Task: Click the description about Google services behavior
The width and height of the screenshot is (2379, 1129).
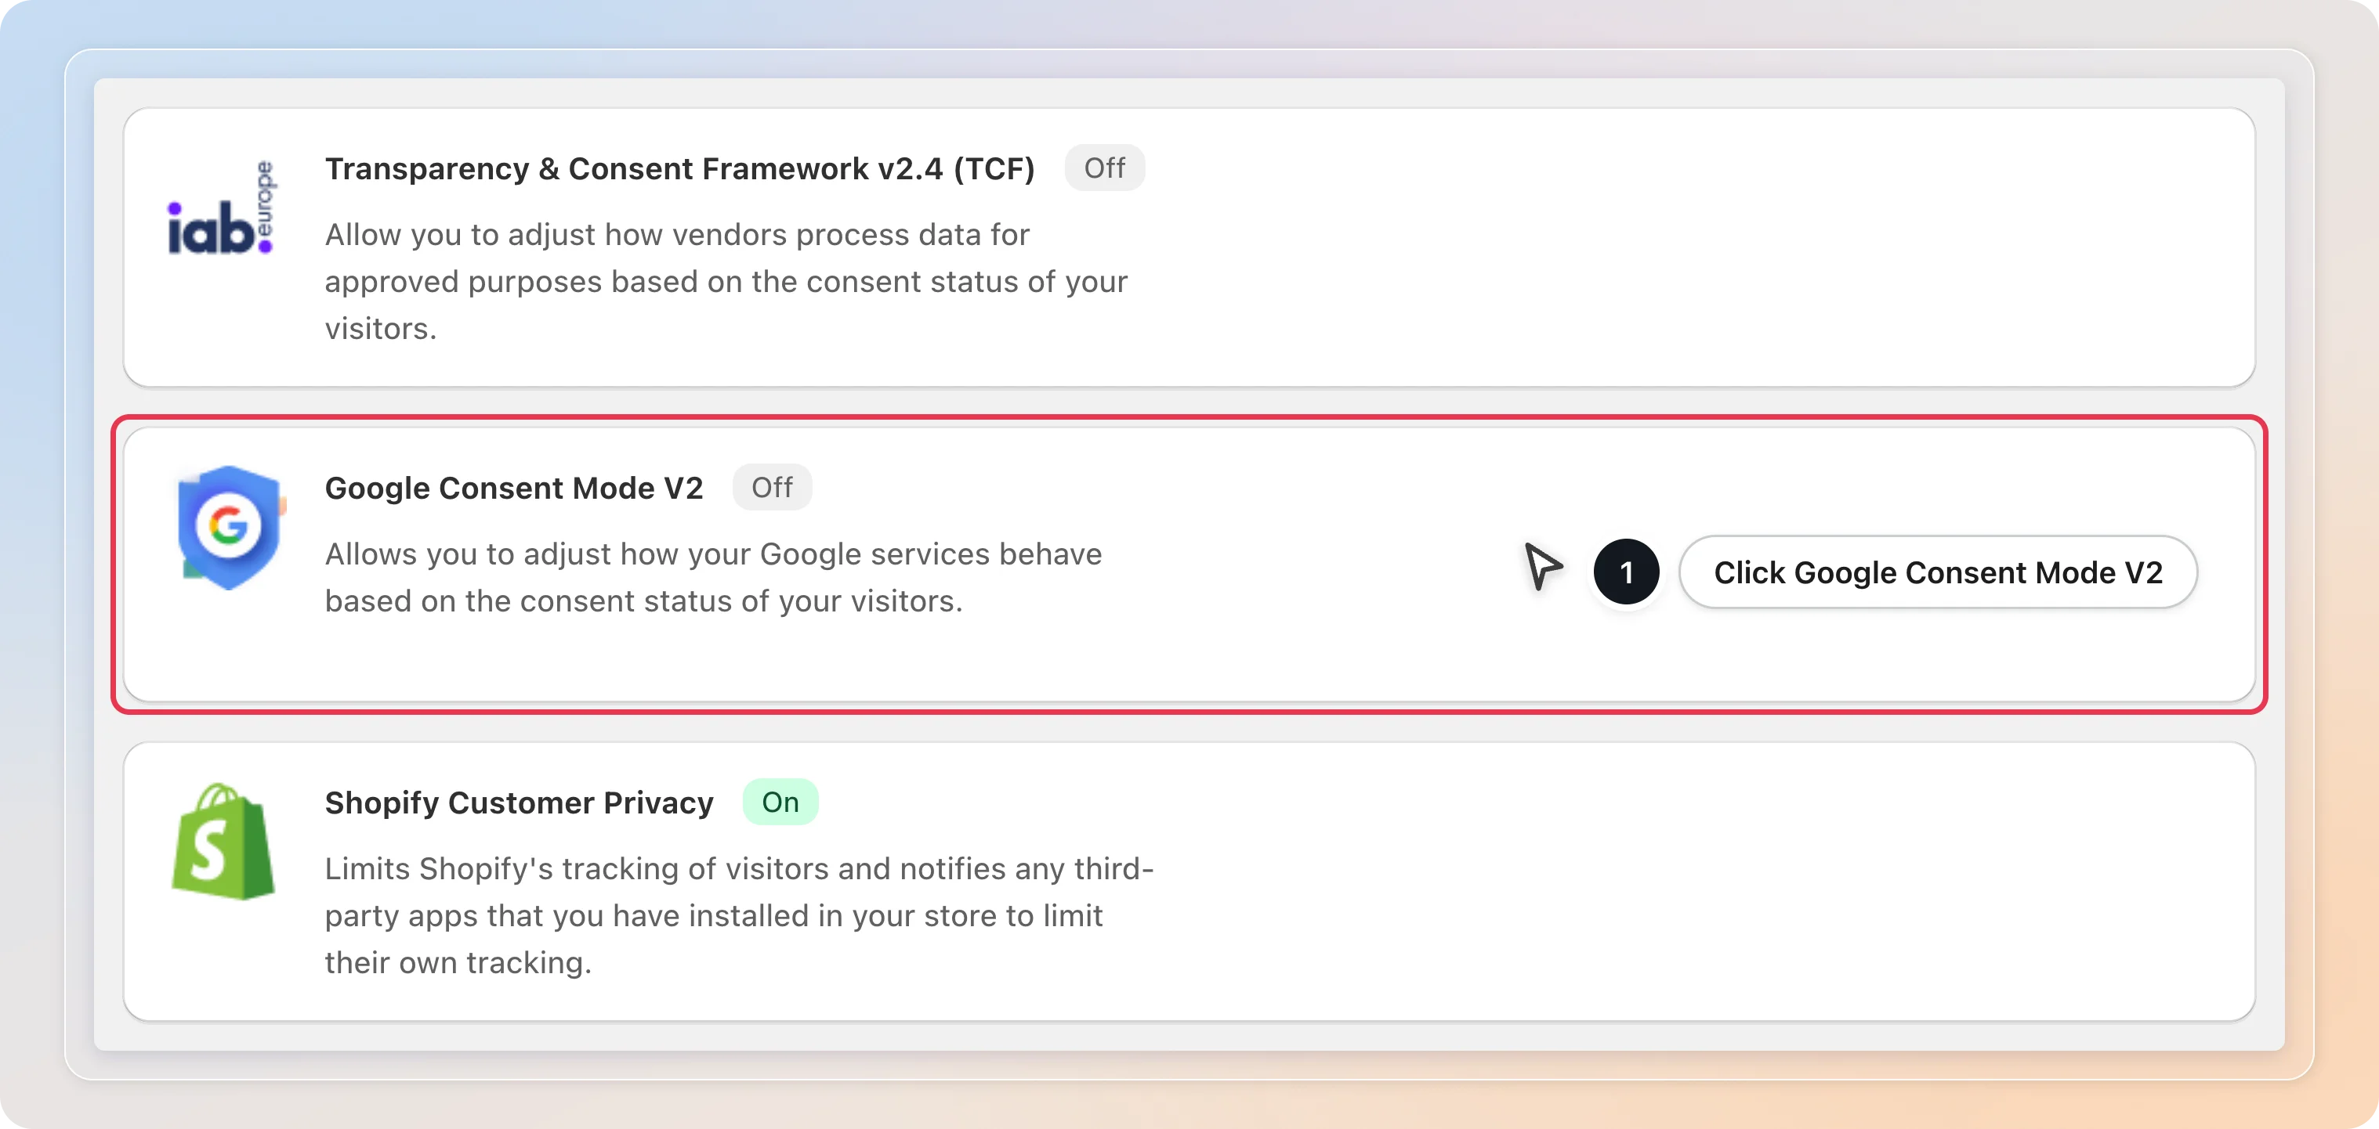Action: tap(713, 577)
